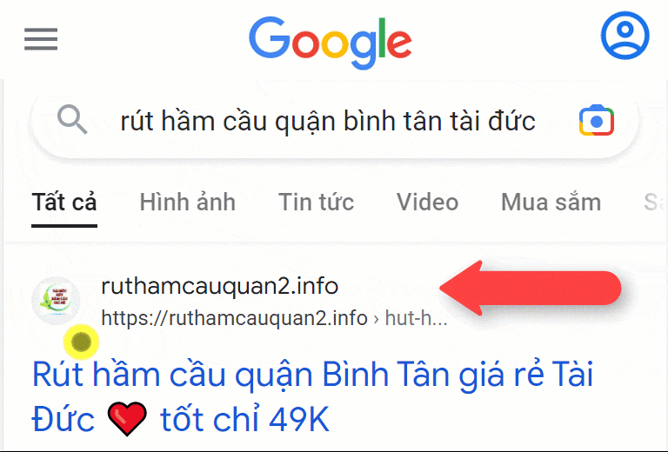Click the yellow highlighted cursor circle
Viewport: 668px width, 452px height.
(81, 342)
